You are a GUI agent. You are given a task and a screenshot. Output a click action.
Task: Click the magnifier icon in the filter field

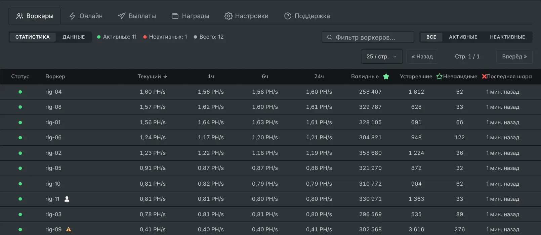pyautogui.click(x=330, y=37)
